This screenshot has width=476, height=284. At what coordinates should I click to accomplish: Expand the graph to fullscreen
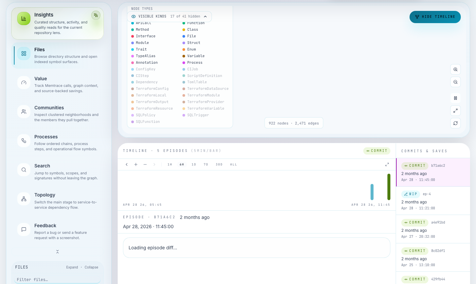456,111
